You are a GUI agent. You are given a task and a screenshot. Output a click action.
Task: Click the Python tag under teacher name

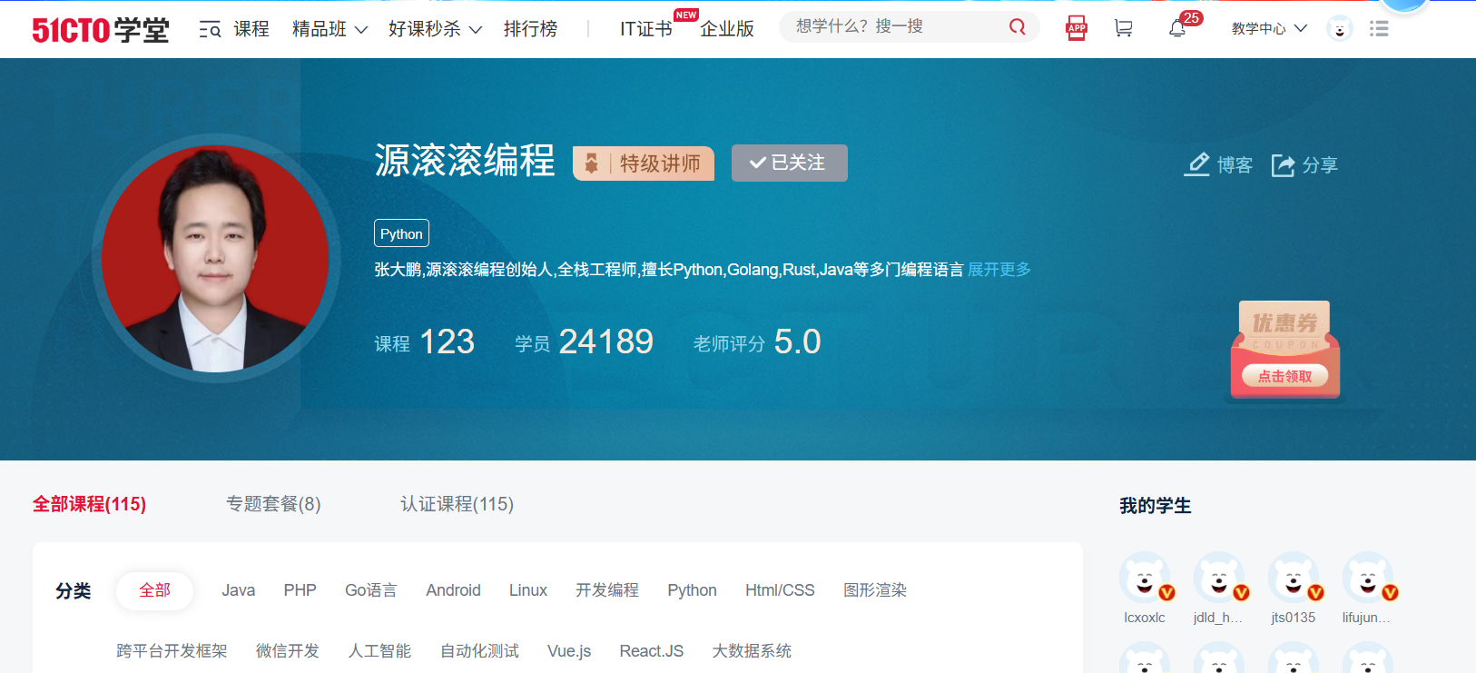tap(401, 233)
